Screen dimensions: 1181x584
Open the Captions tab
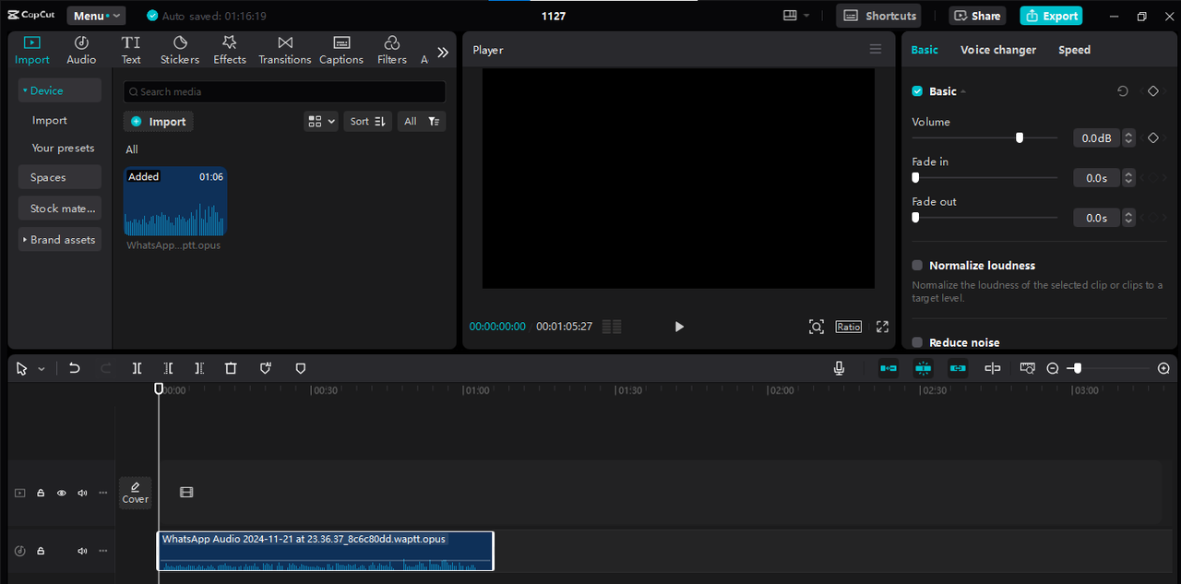(341, 50)
